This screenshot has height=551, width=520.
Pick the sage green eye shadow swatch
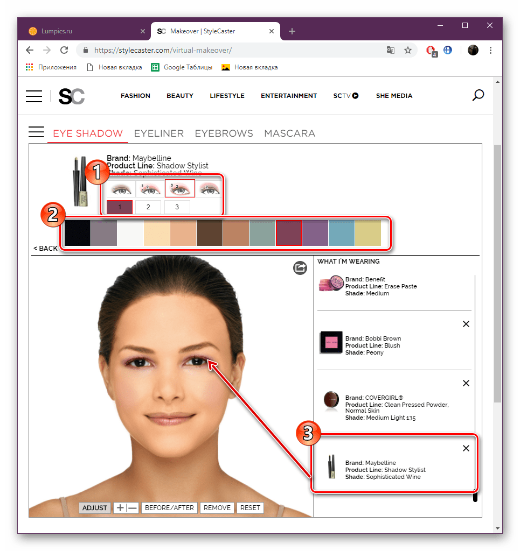262,233
